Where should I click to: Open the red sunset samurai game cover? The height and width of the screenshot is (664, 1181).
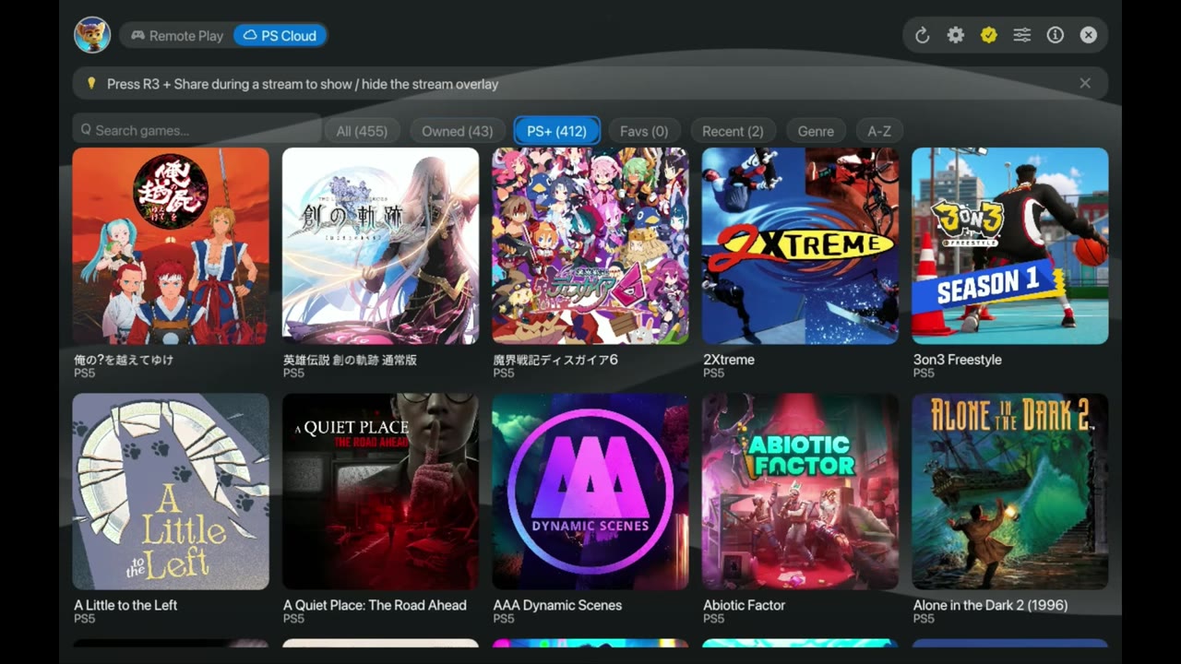(x=171, y=245)
